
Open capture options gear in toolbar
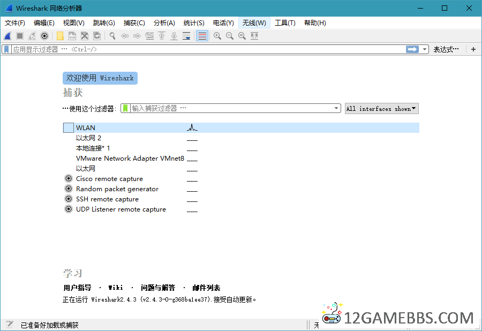click(44, 36)
